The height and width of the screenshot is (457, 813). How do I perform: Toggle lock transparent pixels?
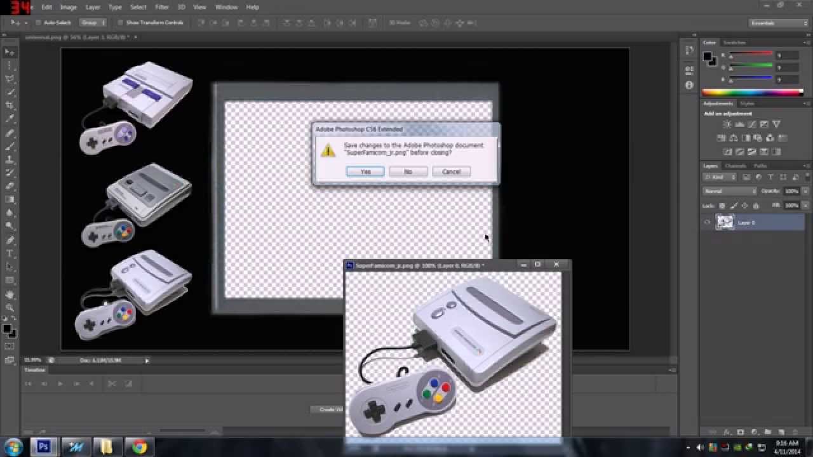(x=722, y=206)
